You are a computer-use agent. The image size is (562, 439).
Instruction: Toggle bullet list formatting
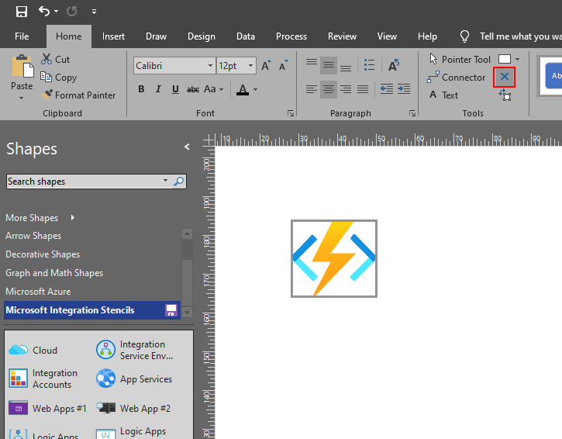tap(369, 65)
